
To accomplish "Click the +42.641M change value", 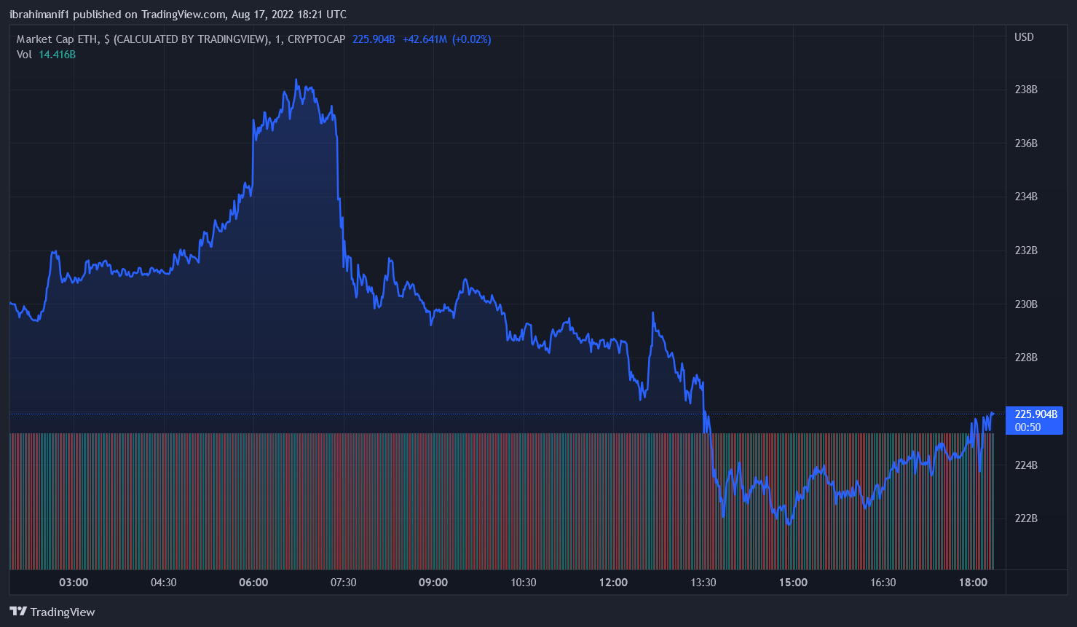I will click(x=423, y=39).
